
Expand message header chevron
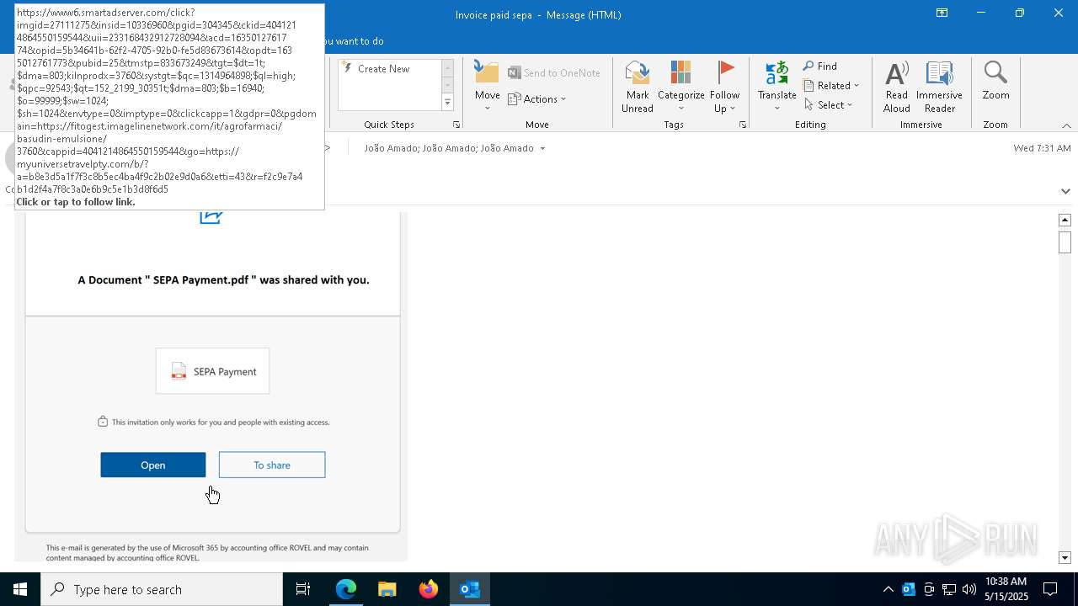pyautogui.click(x=1065, y=191)
